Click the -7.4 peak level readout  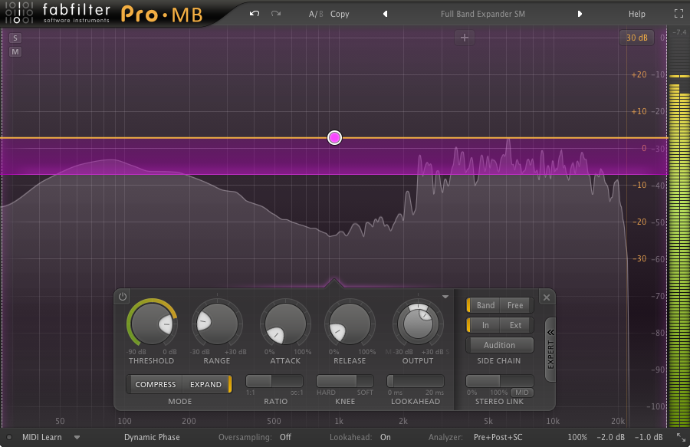tap(680, 32)
